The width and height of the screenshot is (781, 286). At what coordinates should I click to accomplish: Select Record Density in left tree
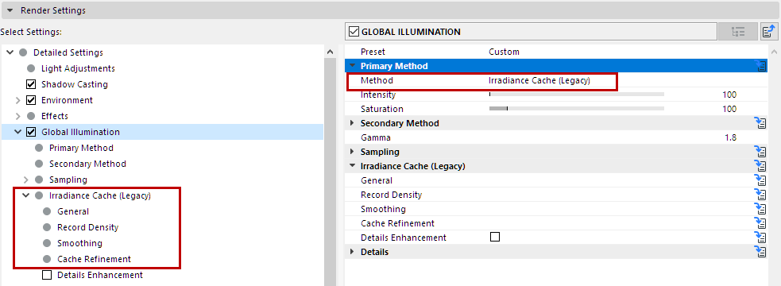pyautogui.click(x=87, y=227)
